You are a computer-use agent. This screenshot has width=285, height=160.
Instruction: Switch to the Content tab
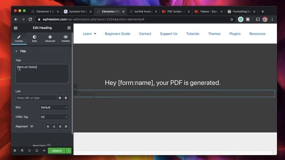pos(19,39)
